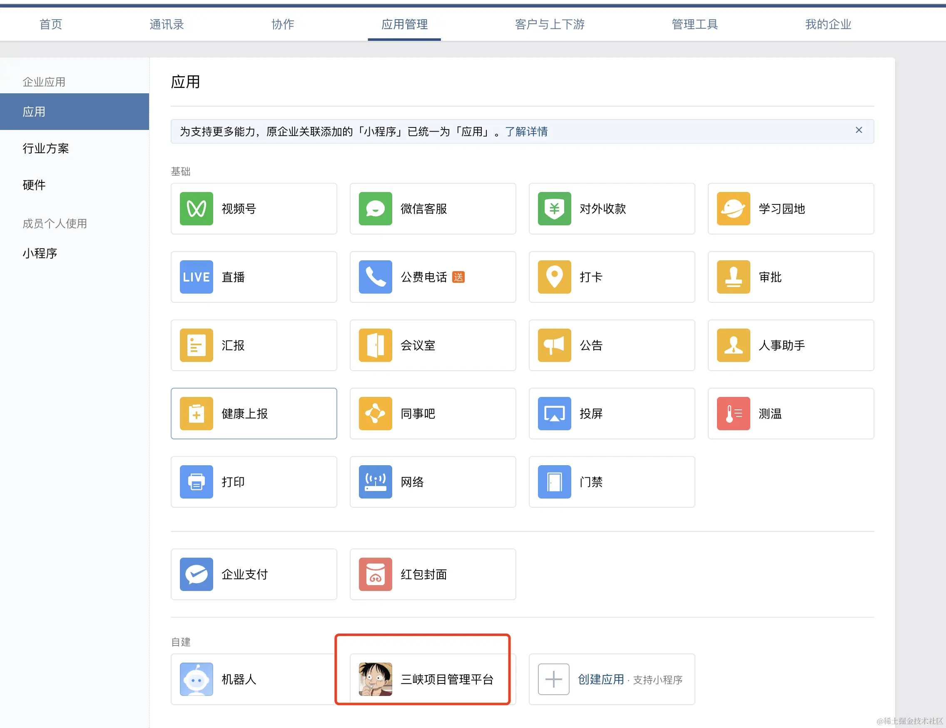Open the 对外收款 shield icon

point(554,208)
